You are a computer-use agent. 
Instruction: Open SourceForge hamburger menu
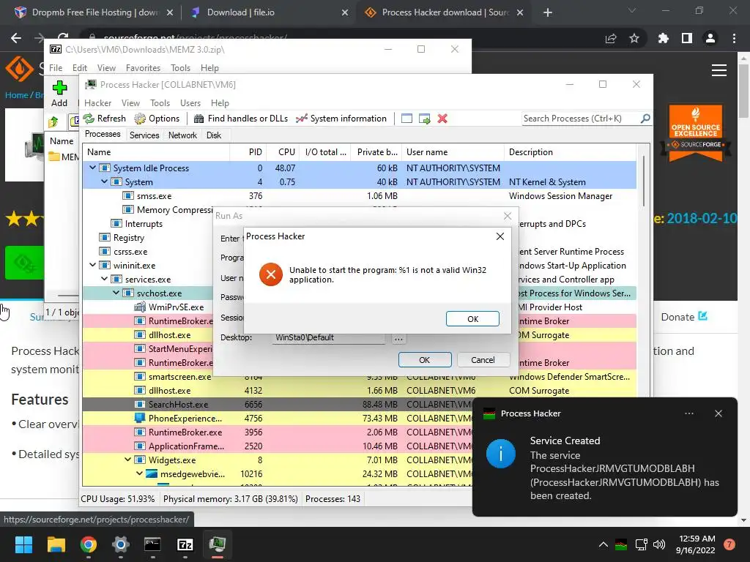719,70
